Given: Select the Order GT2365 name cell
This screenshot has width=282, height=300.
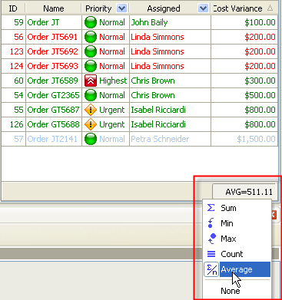Looking at the screenshot, I should tap(54, 95).
